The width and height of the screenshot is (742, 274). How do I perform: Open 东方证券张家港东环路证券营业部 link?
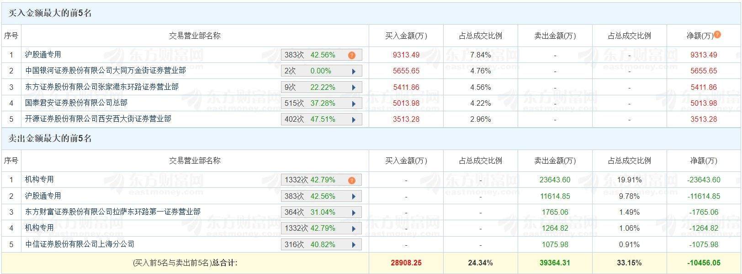click(101, 87)
